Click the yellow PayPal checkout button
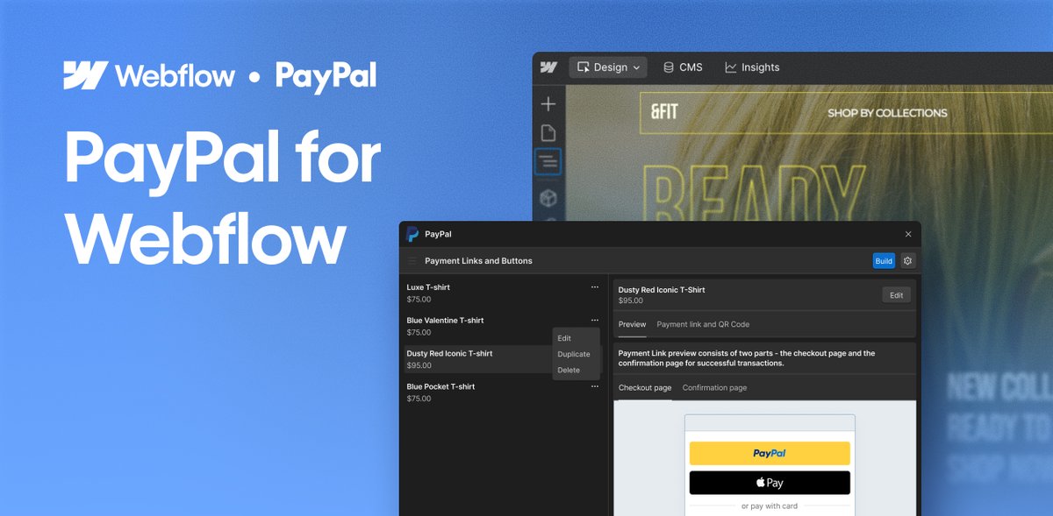The image size is (1053, 516). (x=770, y=453)
